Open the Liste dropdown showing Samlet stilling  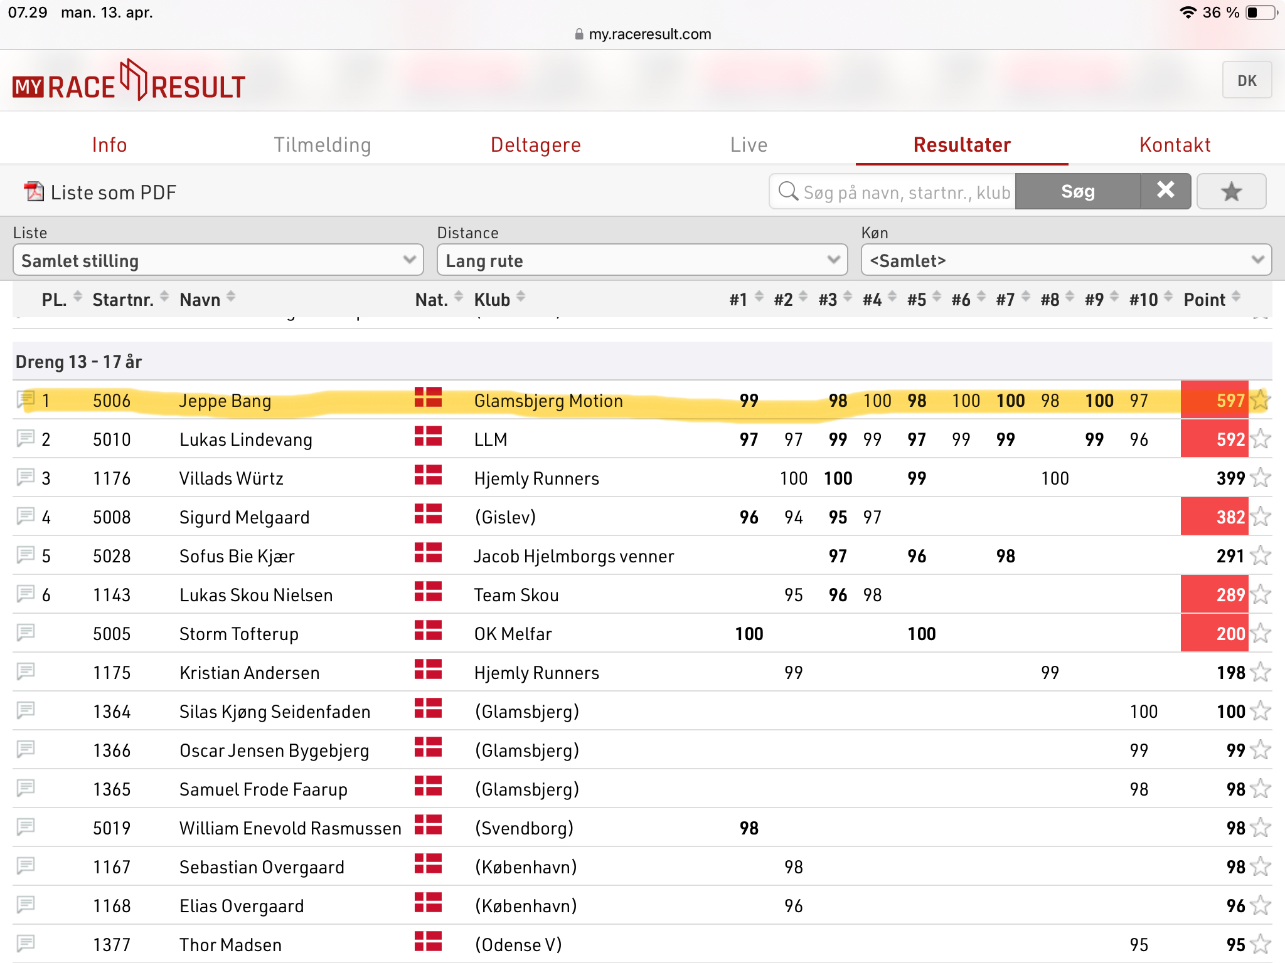218,260
